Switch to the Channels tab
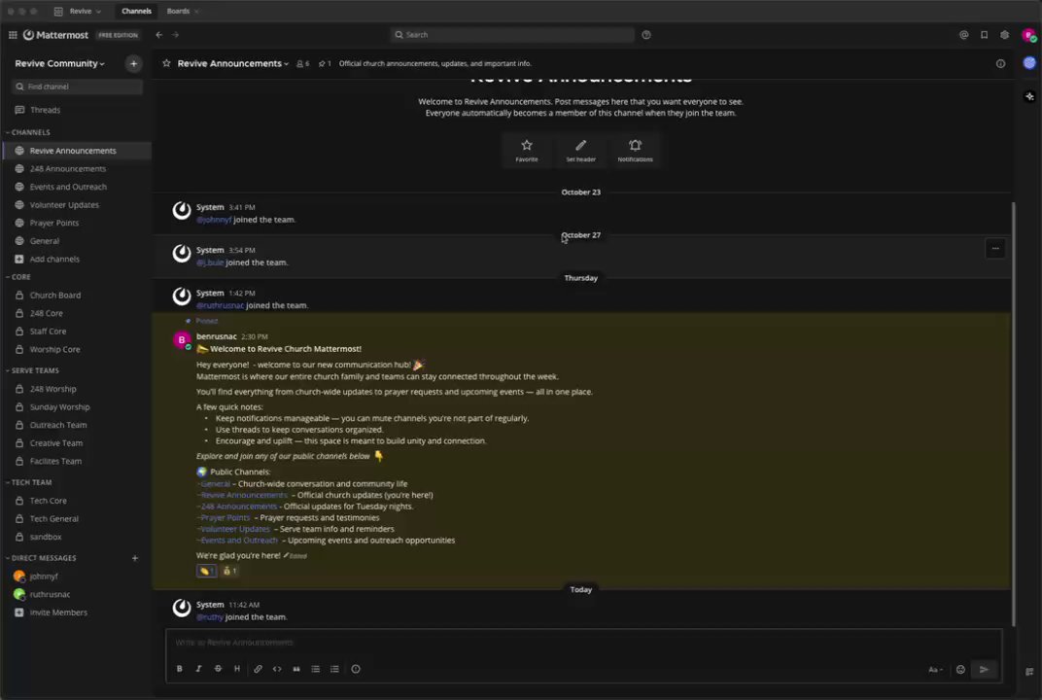The width and height of the screenshot is (1042, 700). [x=136, y=12]
